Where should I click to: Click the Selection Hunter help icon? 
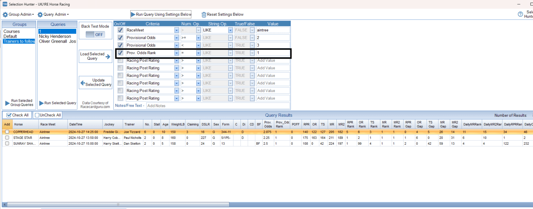click(x=520, y=14)
